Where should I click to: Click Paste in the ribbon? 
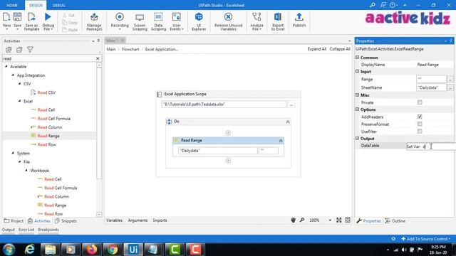(70, 30)
